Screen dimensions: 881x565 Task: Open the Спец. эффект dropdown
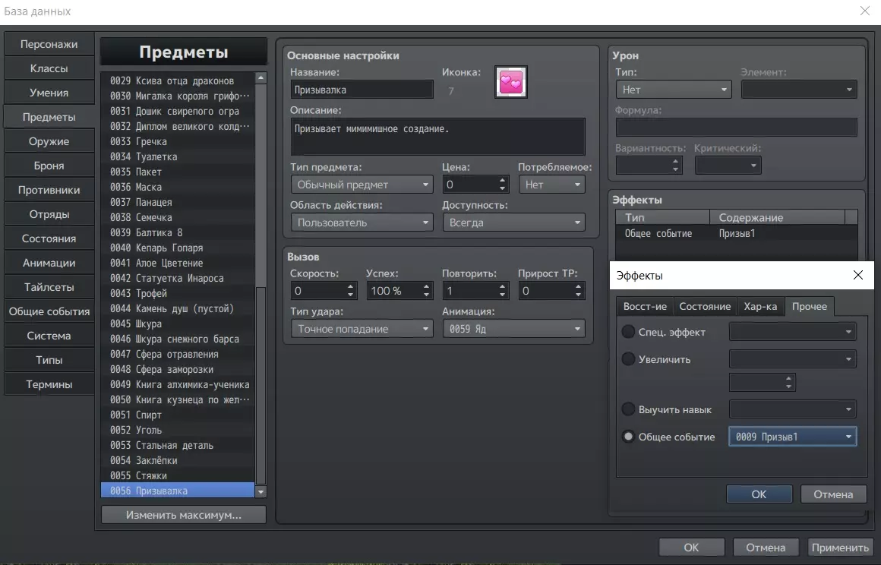792,332
